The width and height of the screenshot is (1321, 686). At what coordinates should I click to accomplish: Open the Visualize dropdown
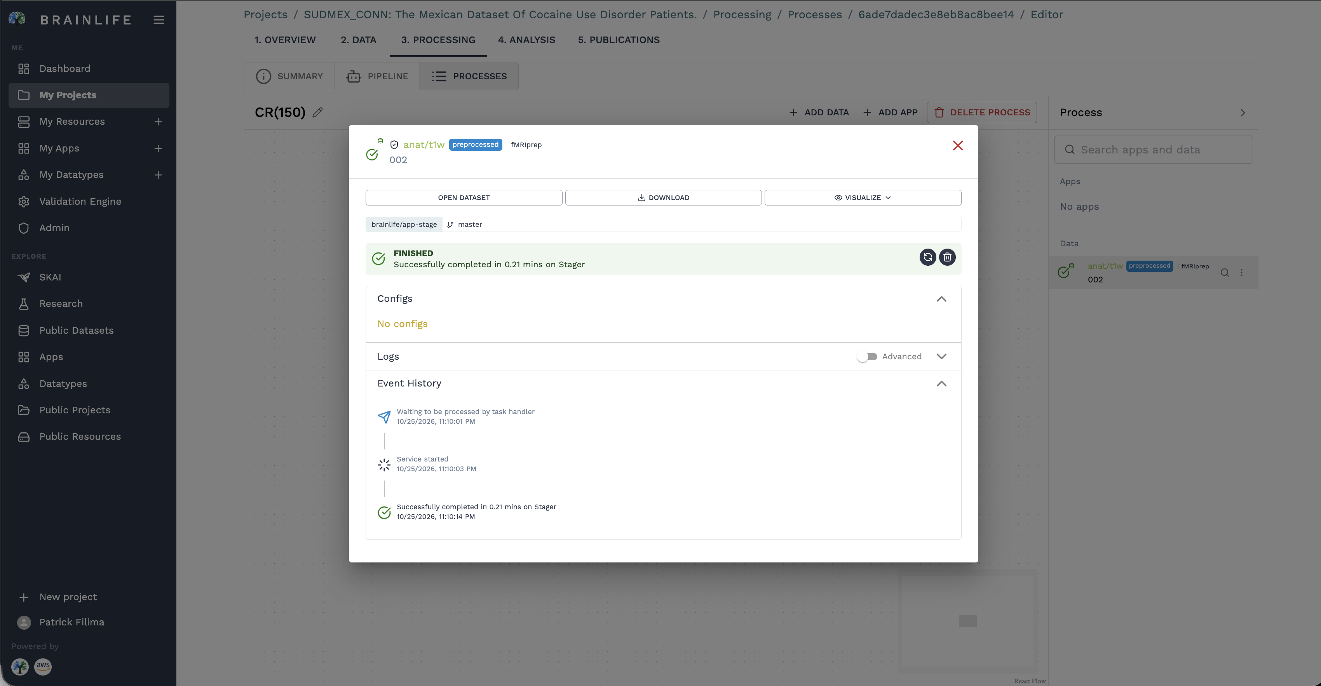click(863, 197)
